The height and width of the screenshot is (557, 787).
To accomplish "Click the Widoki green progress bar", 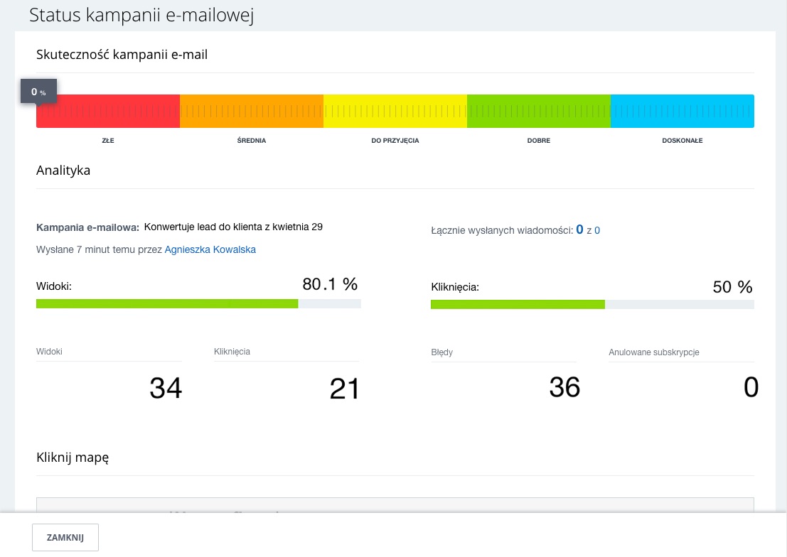I will (x=167, y=303).
